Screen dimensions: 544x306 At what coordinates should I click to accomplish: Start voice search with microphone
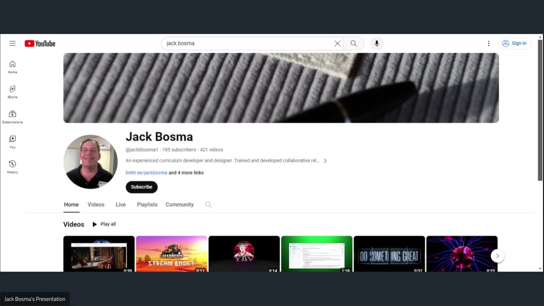[x=377, y=43]
